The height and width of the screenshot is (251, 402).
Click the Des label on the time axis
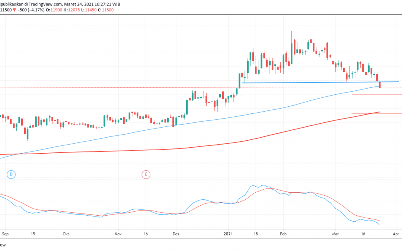(x=175, y=234)
